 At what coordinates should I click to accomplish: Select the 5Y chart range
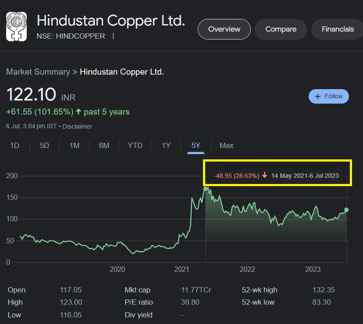click(196, 146)
